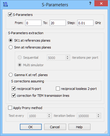Enable reciprocal lossless 2-port correction
The image size is (110, 136).
(58, 89)
